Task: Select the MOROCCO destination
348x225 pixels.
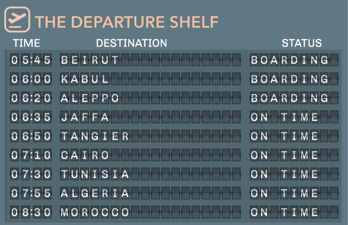Action: (x=95, y=212)
